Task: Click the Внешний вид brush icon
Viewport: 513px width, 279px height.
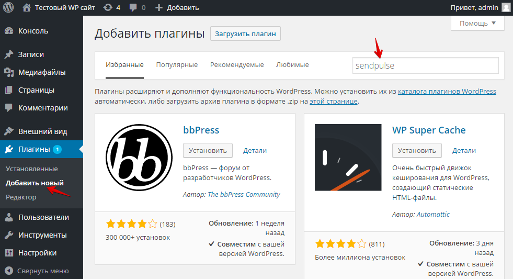Action: pyautogui.click(x=9, y=131)
